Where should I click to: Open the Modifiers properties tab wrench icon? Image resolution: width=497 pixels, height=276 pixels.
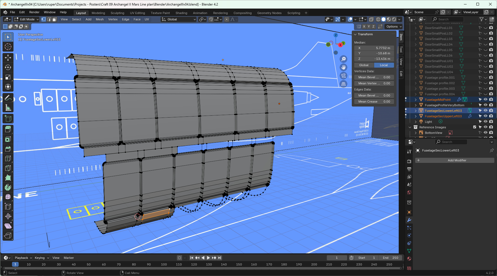[409, 220]
